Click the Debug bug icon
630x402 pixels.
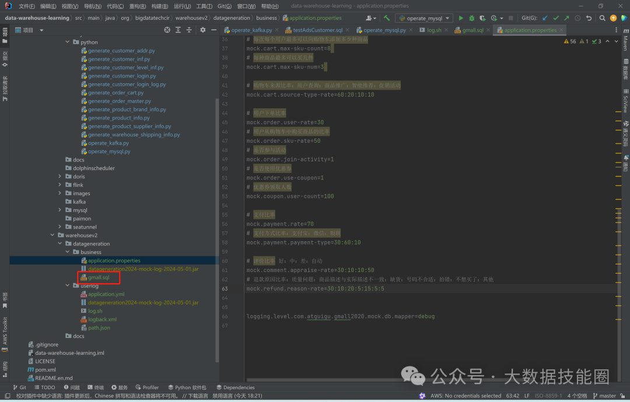click(x=471, y=18)
